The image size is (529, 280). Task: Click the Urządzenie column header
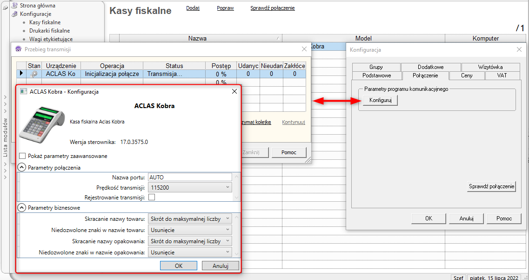tap(61, 66)
